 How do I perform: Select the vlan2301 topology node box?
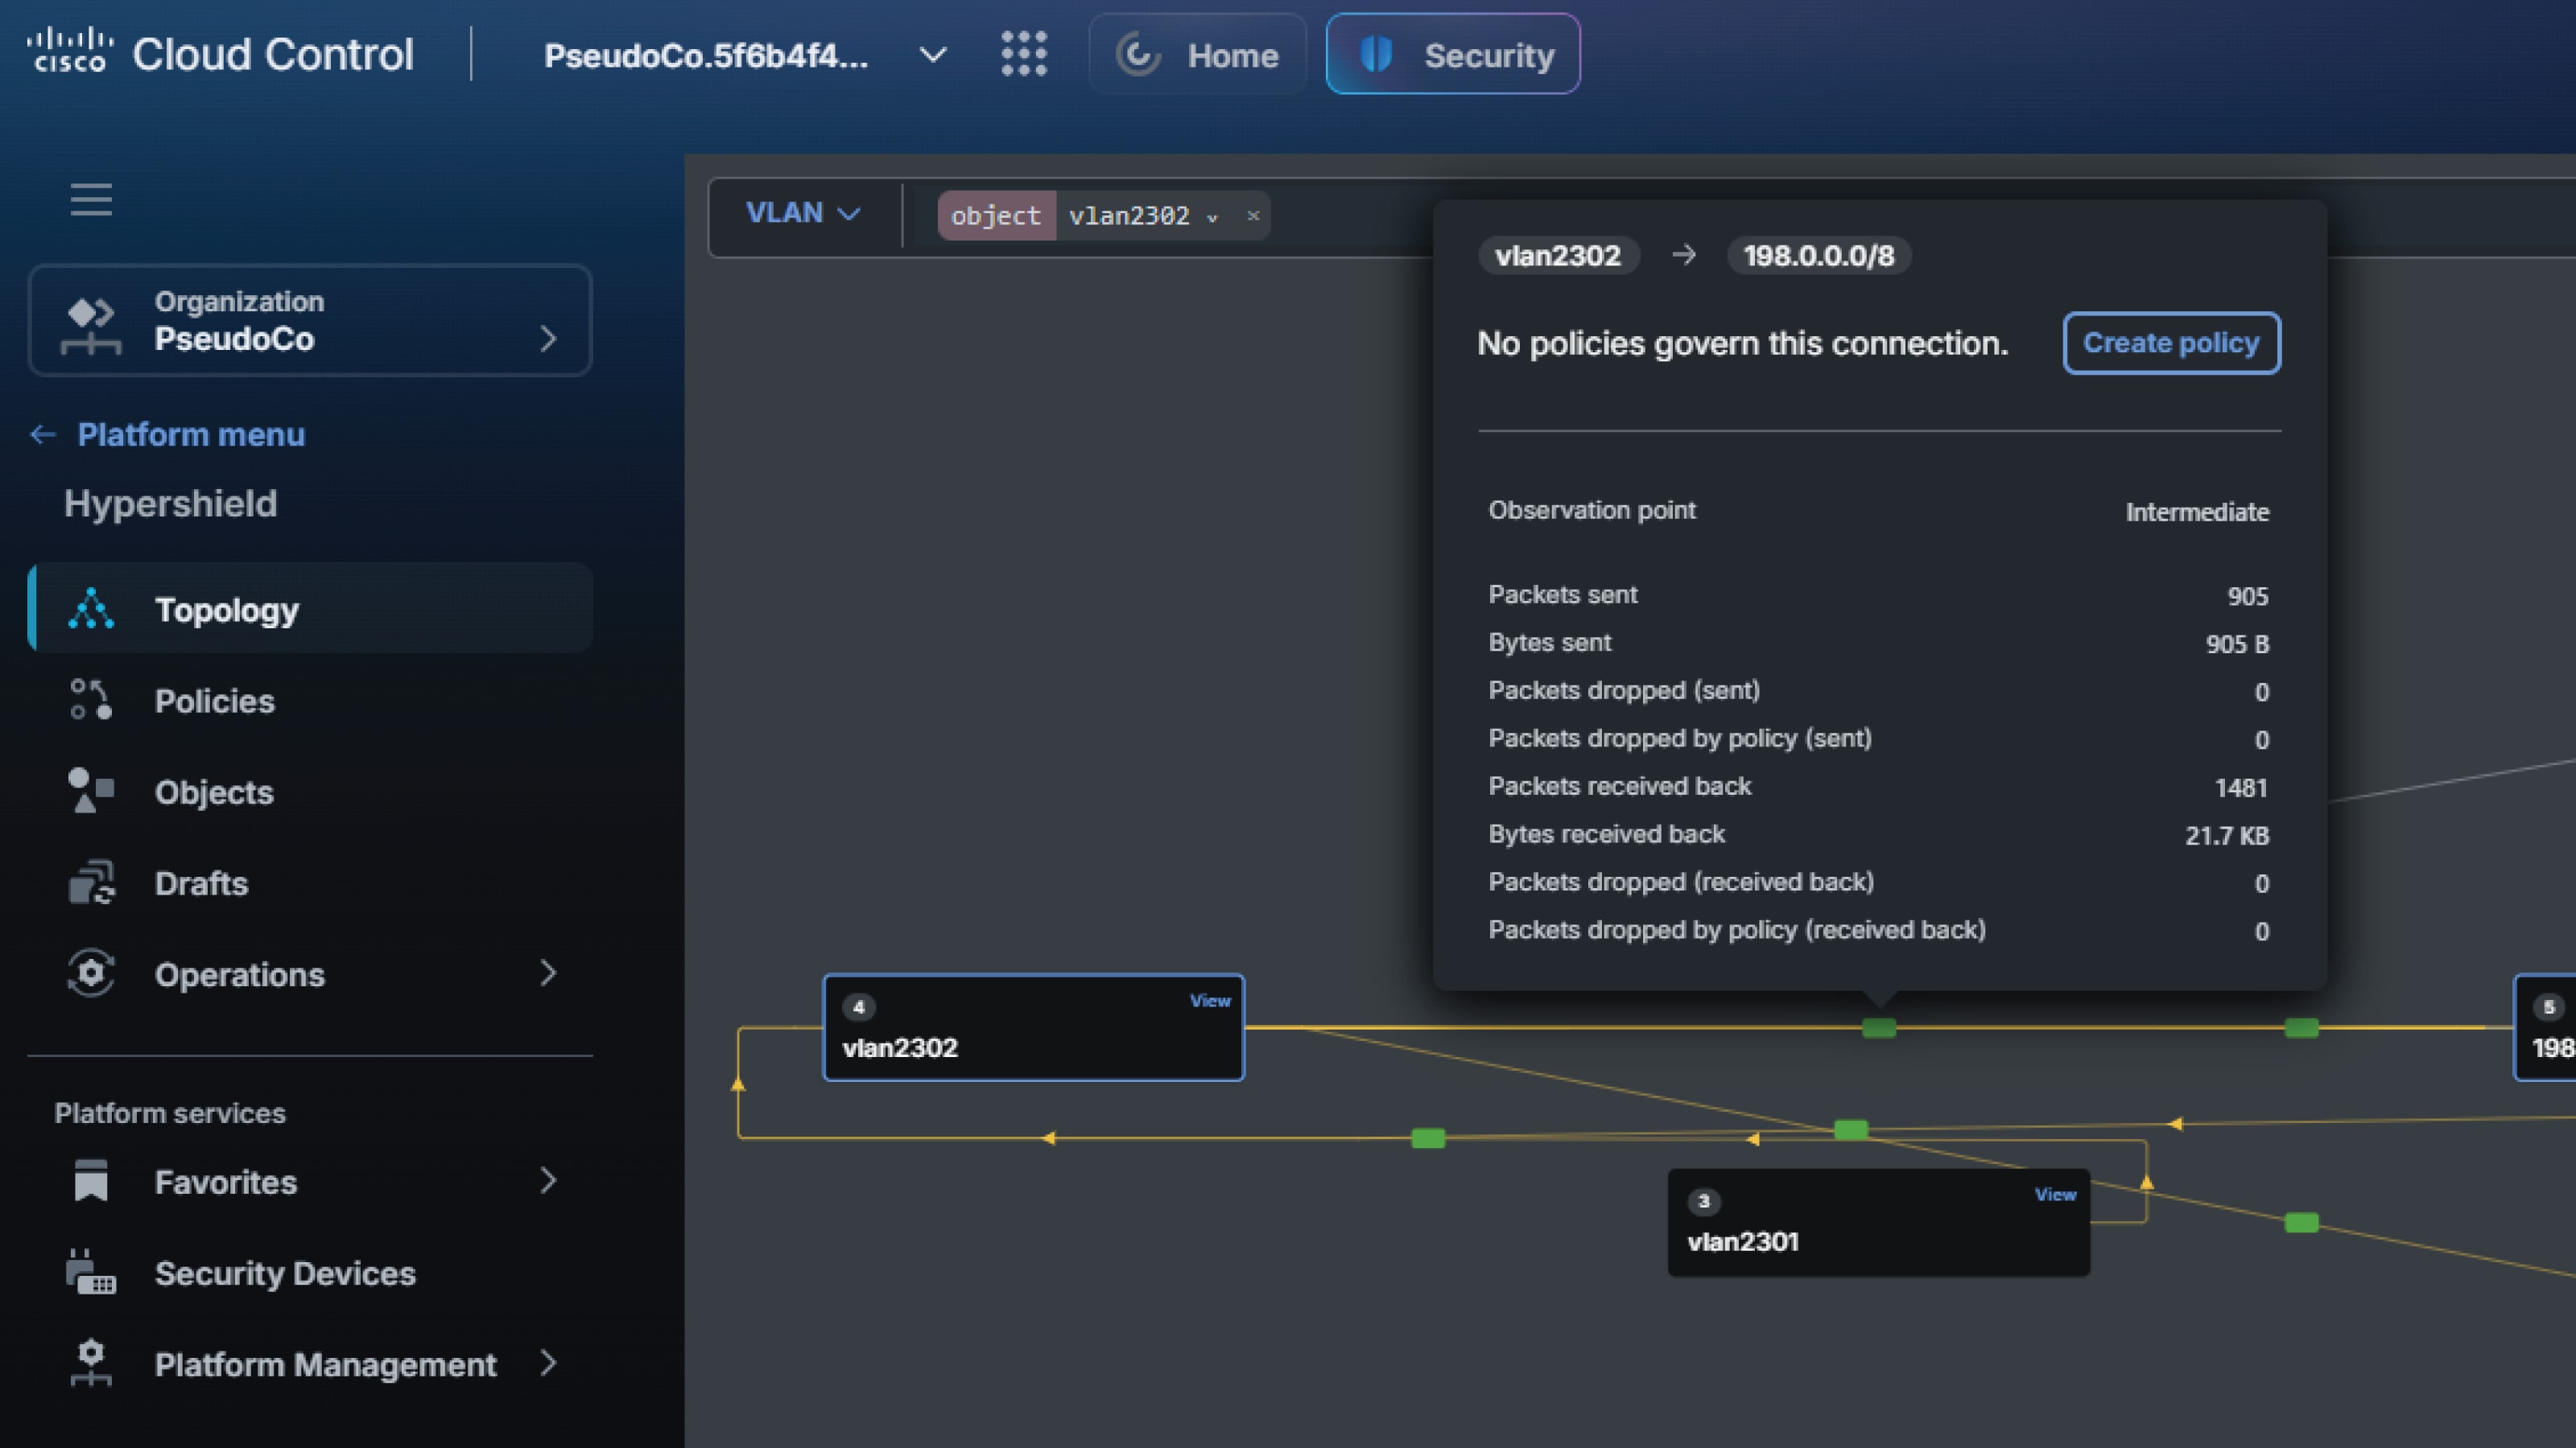1878,1222
